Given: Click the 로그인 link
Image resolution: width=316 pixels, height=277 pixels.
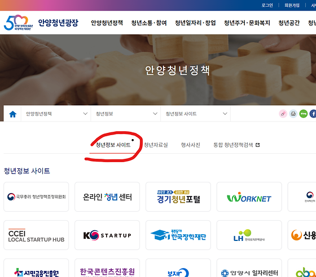Looking at the screenshot, I should 267,5.
